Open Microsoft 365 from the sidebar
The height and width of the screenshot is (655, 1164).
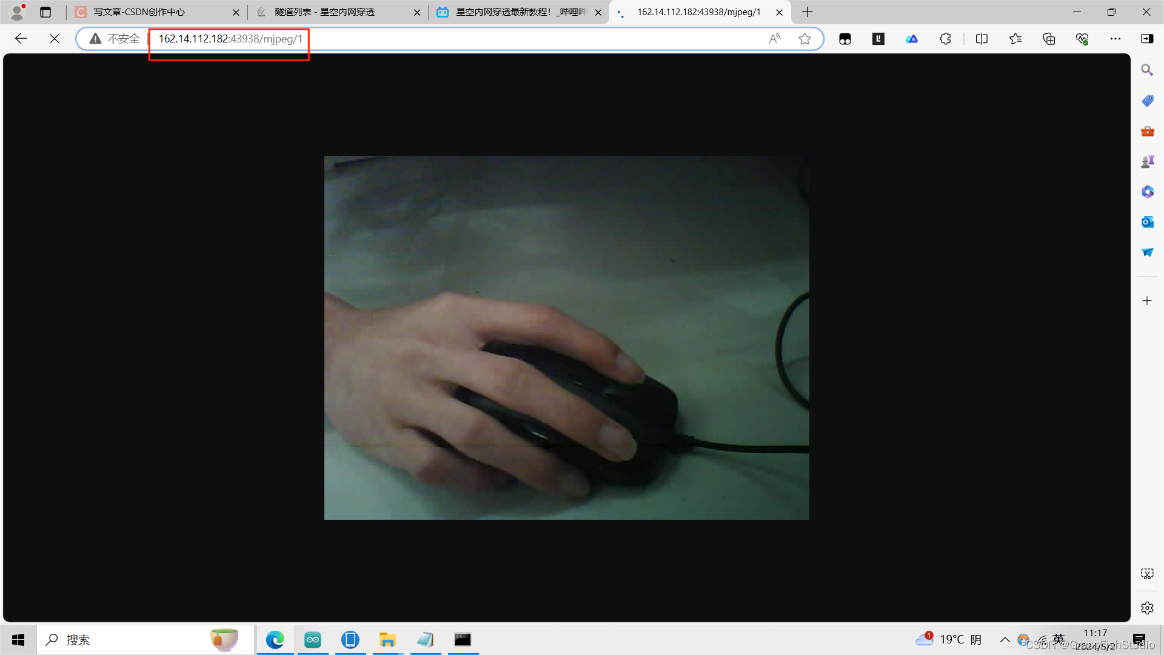tap(1147, 192)
